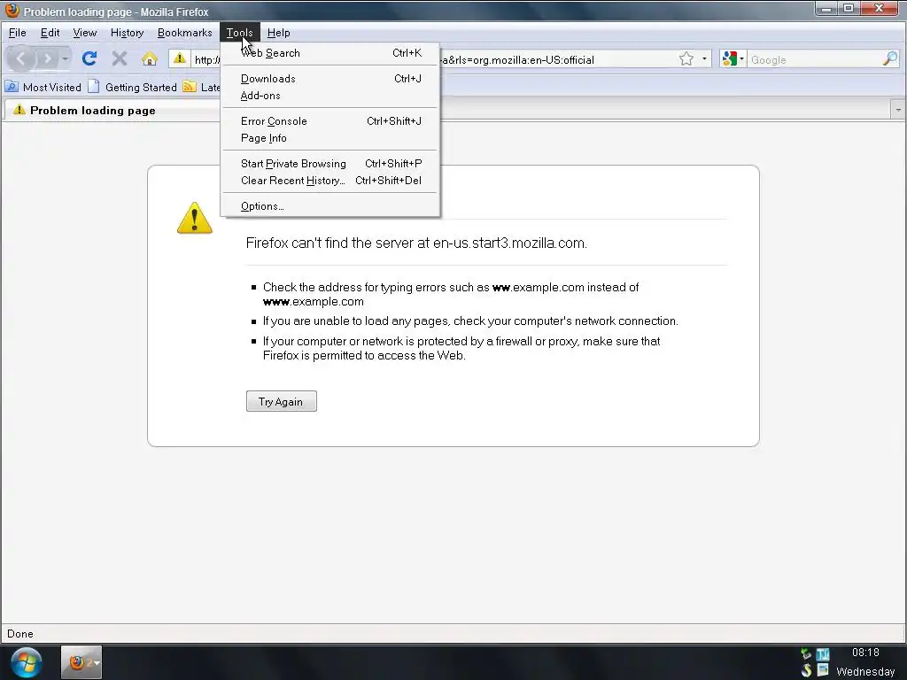This screenshot has width=907, height=680.
Task: Click the Windows Start orb
Action: click(26, 662)
